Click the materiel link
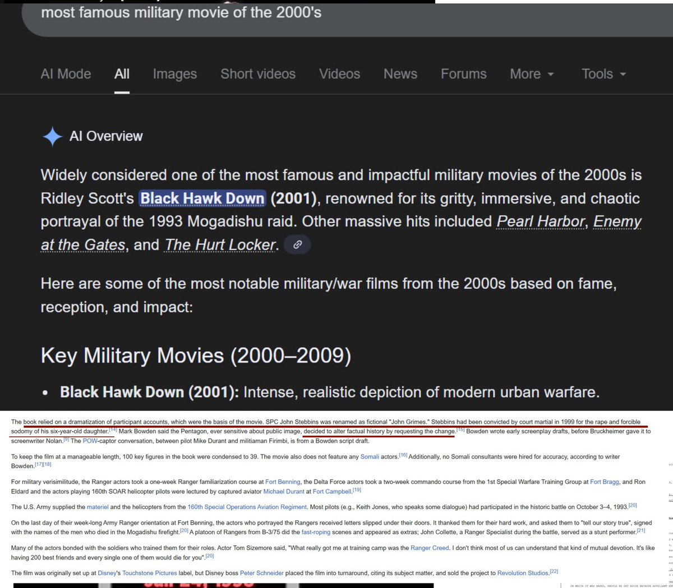673x588 pixels. 98,507
